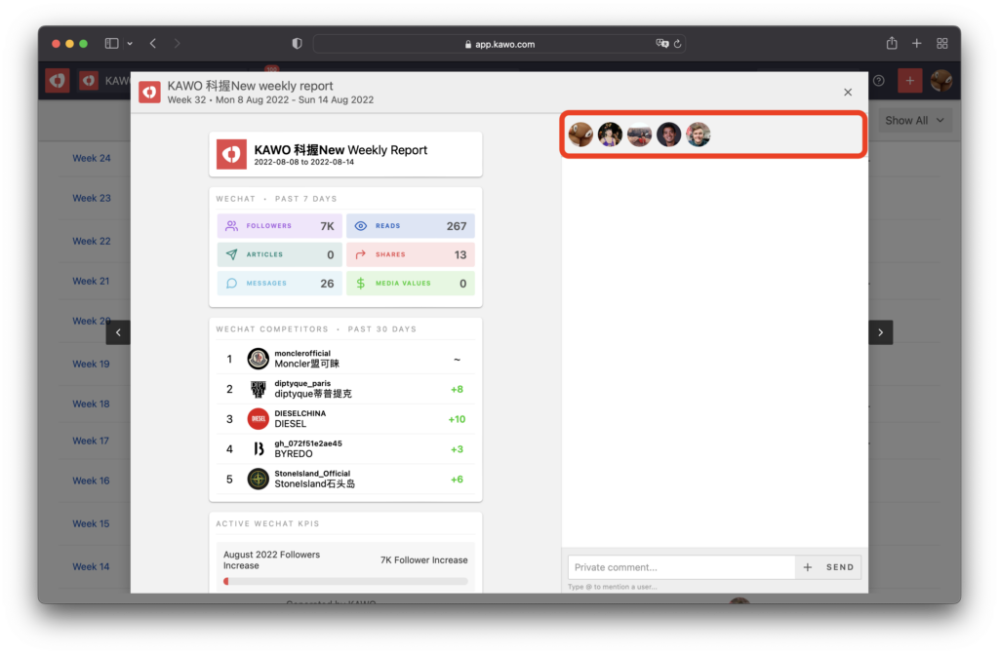The width and height of the screenshot is (999, 654).
Task: Click the Articles paper plane icon
Action: coord(232,254)
